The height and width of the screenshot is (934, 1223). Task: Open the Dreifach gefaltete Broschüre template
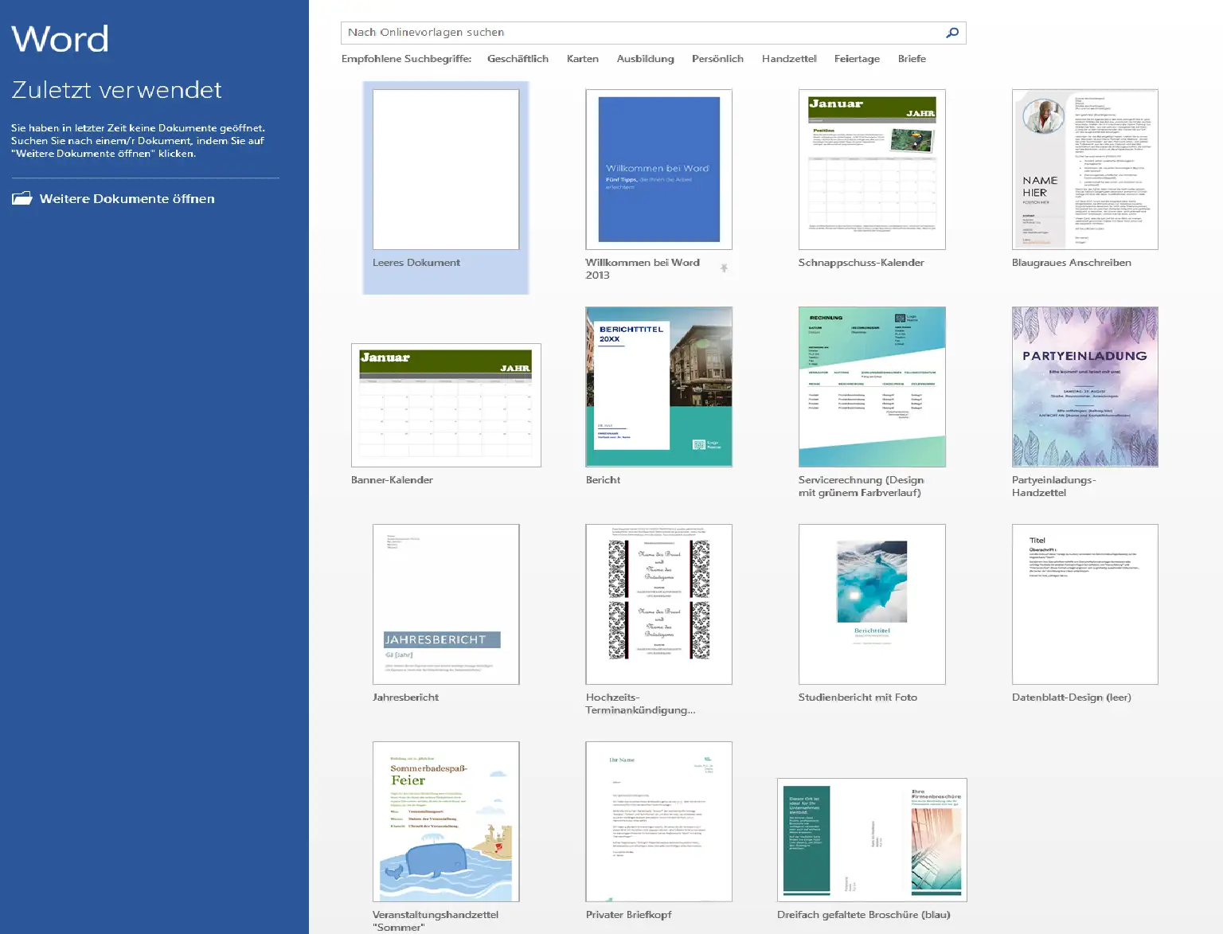coord(872,840)
